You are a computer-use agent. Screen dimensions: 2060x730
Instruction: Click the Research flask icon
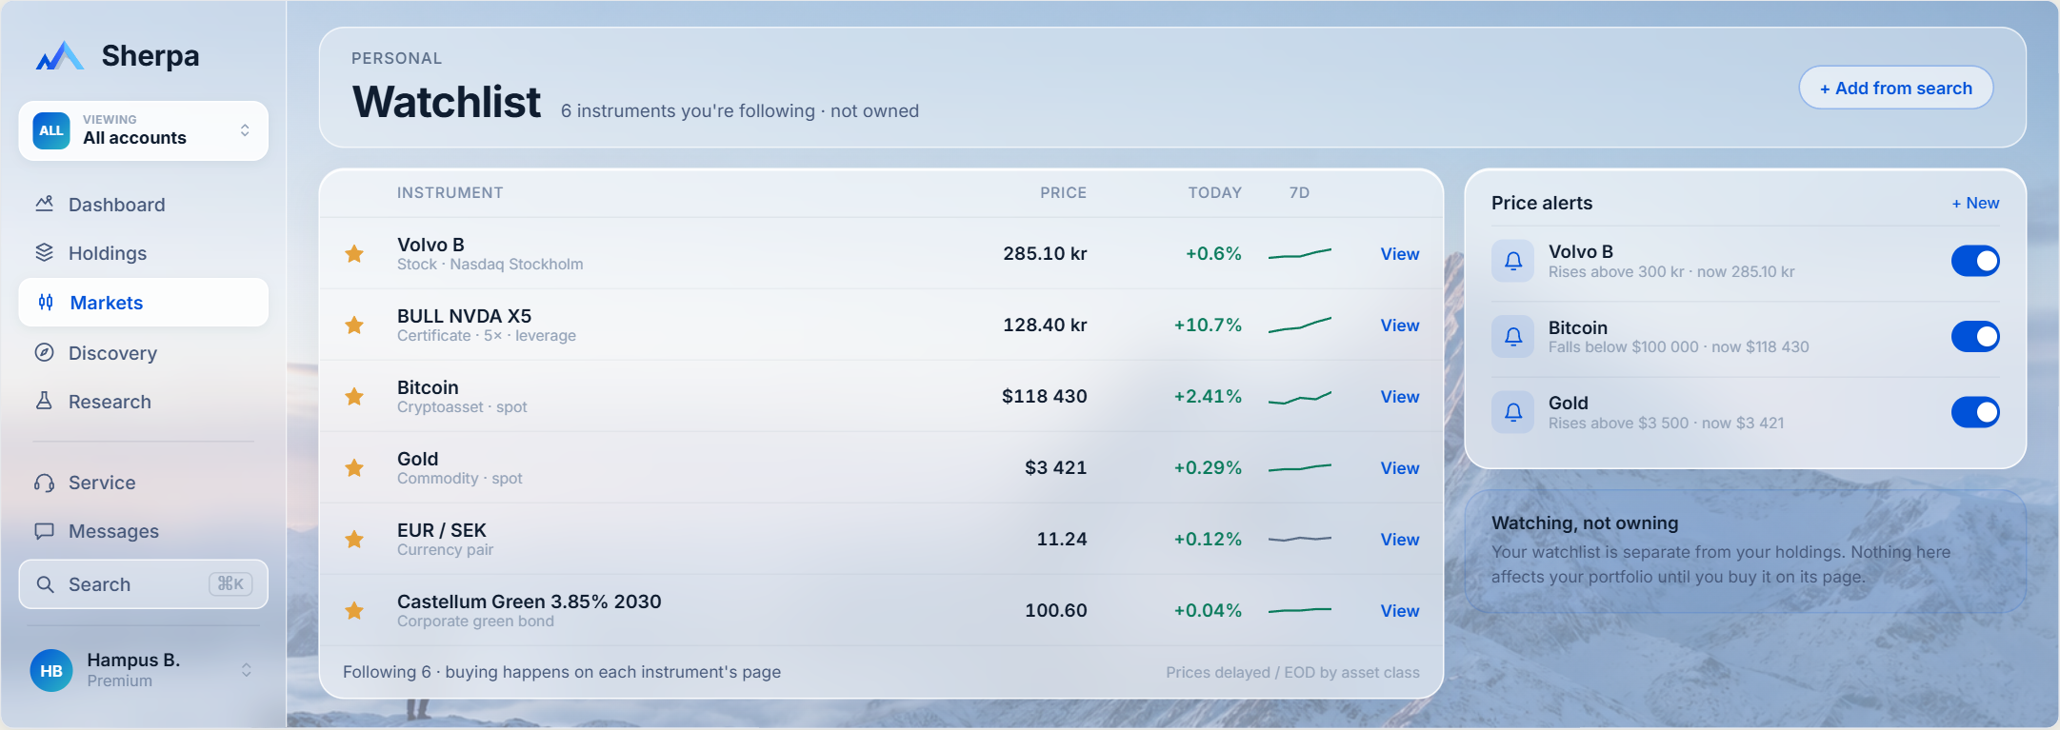pos(44,401)
